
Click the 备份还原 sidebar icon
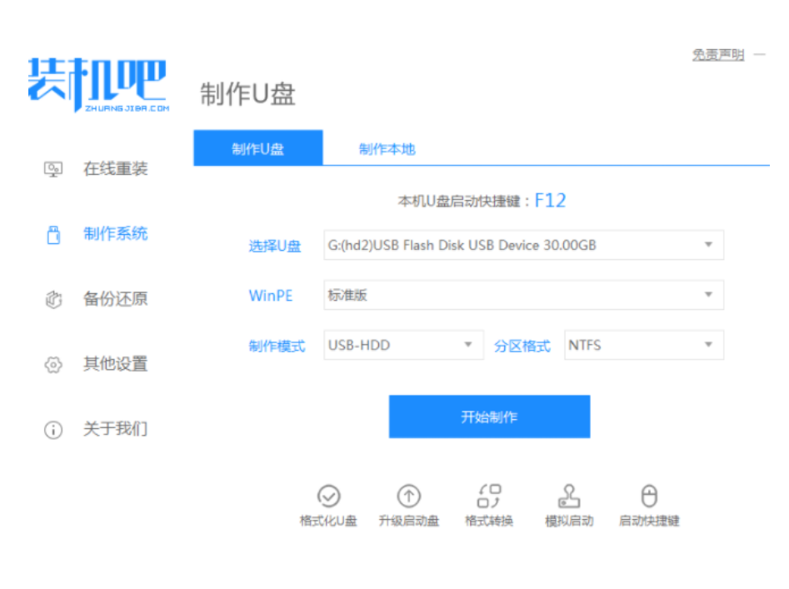pyautogui.click(x=52, y=299)
